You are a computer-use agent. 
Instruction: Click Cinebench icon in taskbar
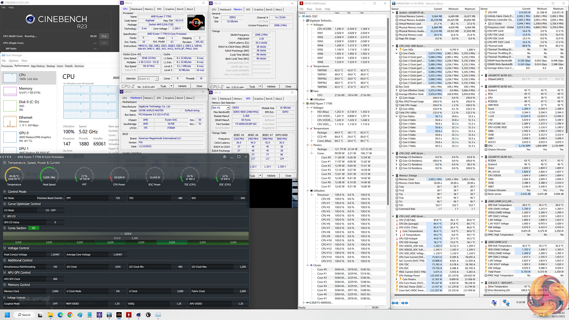pyautogui.click(x=138, y=315)
